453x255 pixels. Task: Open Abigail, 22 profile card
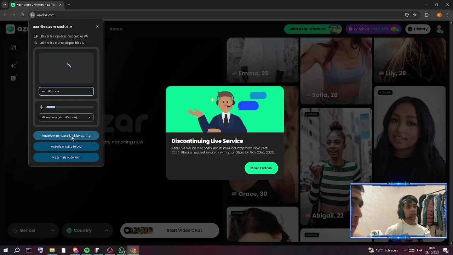336,166
